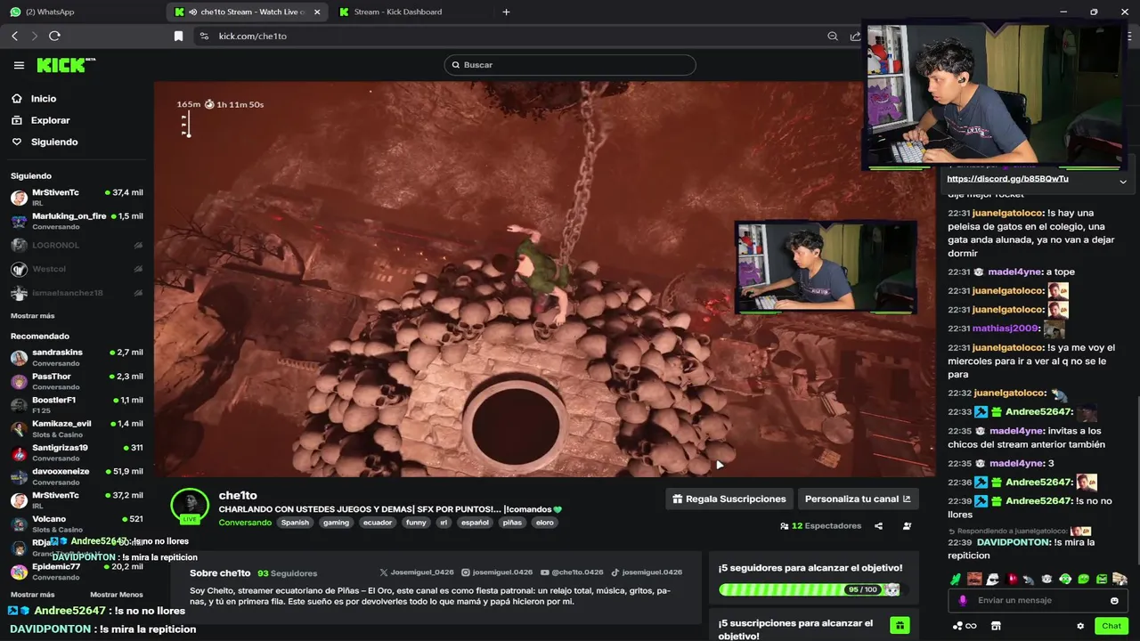Screen dimensions: 1140x641
Task: Click the purple microphone icon in chat
Action: (962, 600)
